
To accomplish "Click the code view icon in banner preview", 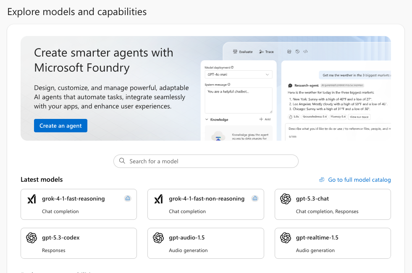I will tap(305, 52).
